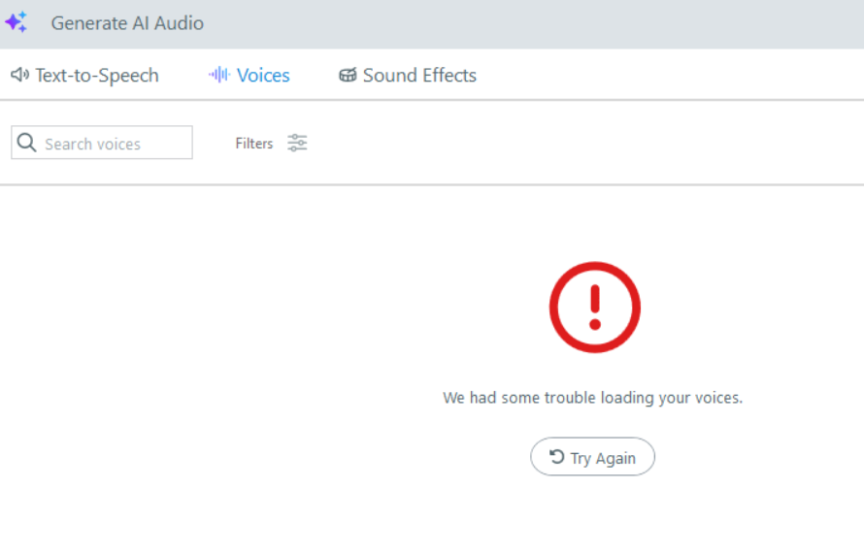
Task: Click the purple sparkle AI icon
Action: point(16,23)
